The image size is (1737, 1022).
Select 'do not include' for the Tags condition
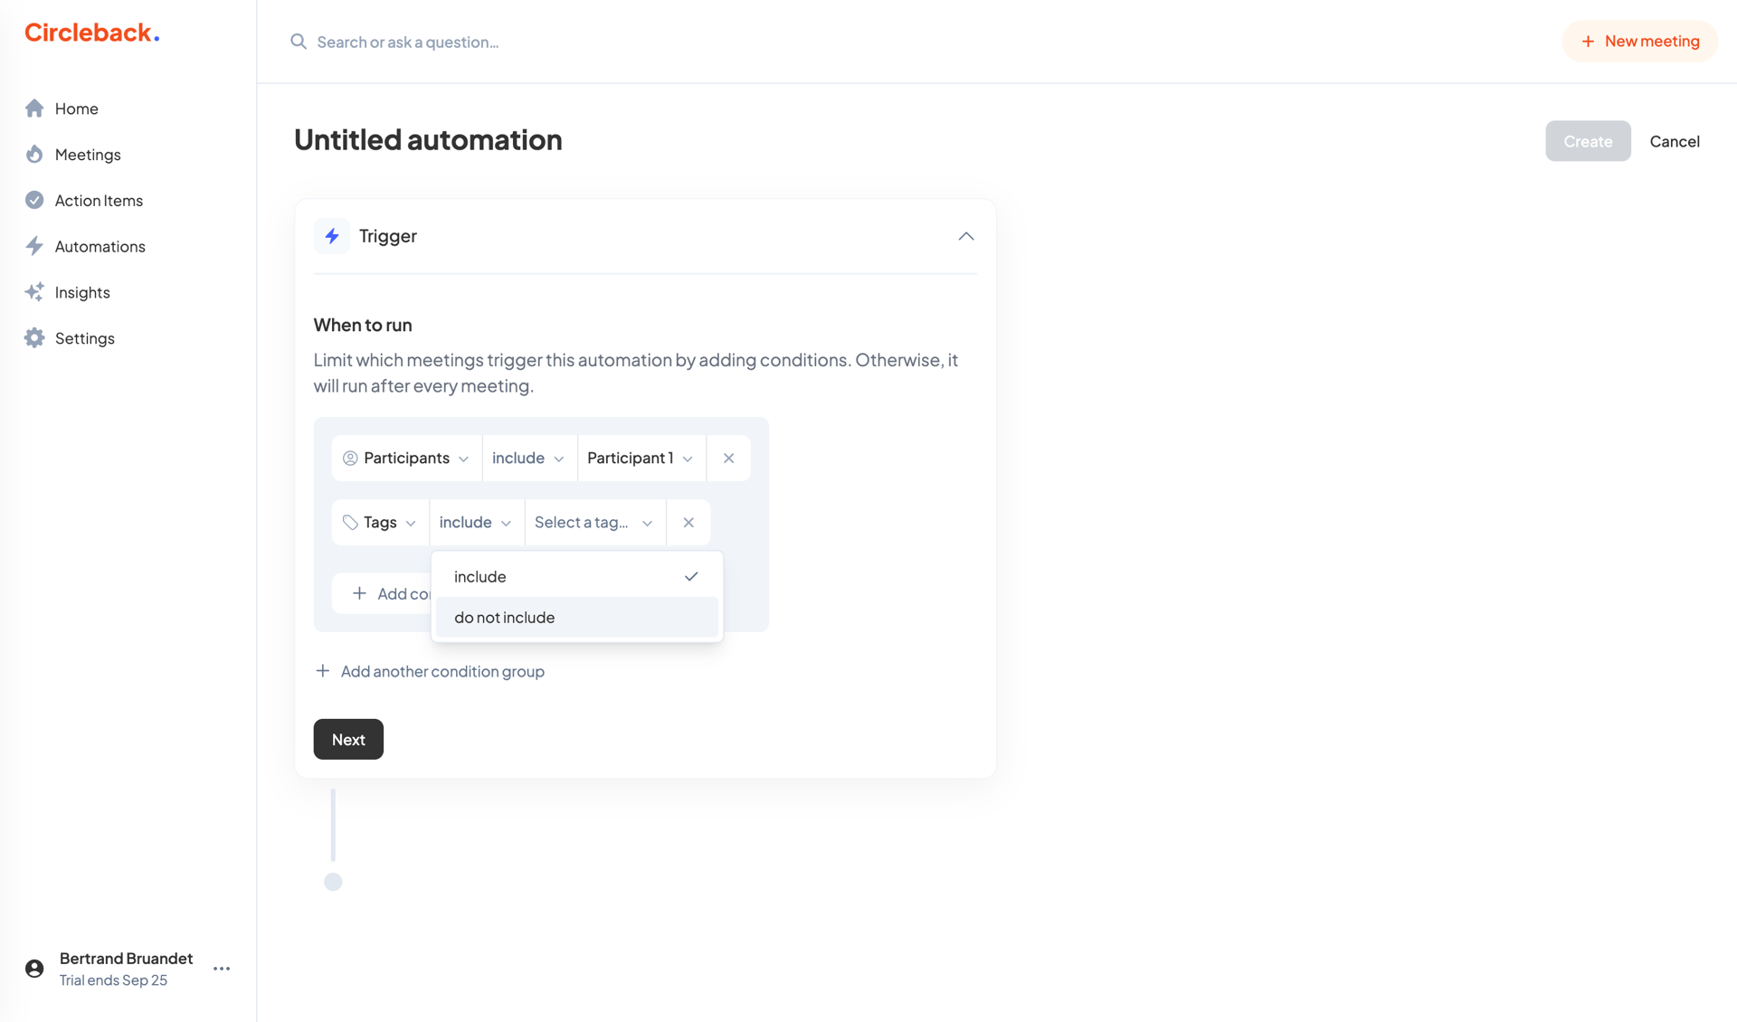tap(504, 617)
